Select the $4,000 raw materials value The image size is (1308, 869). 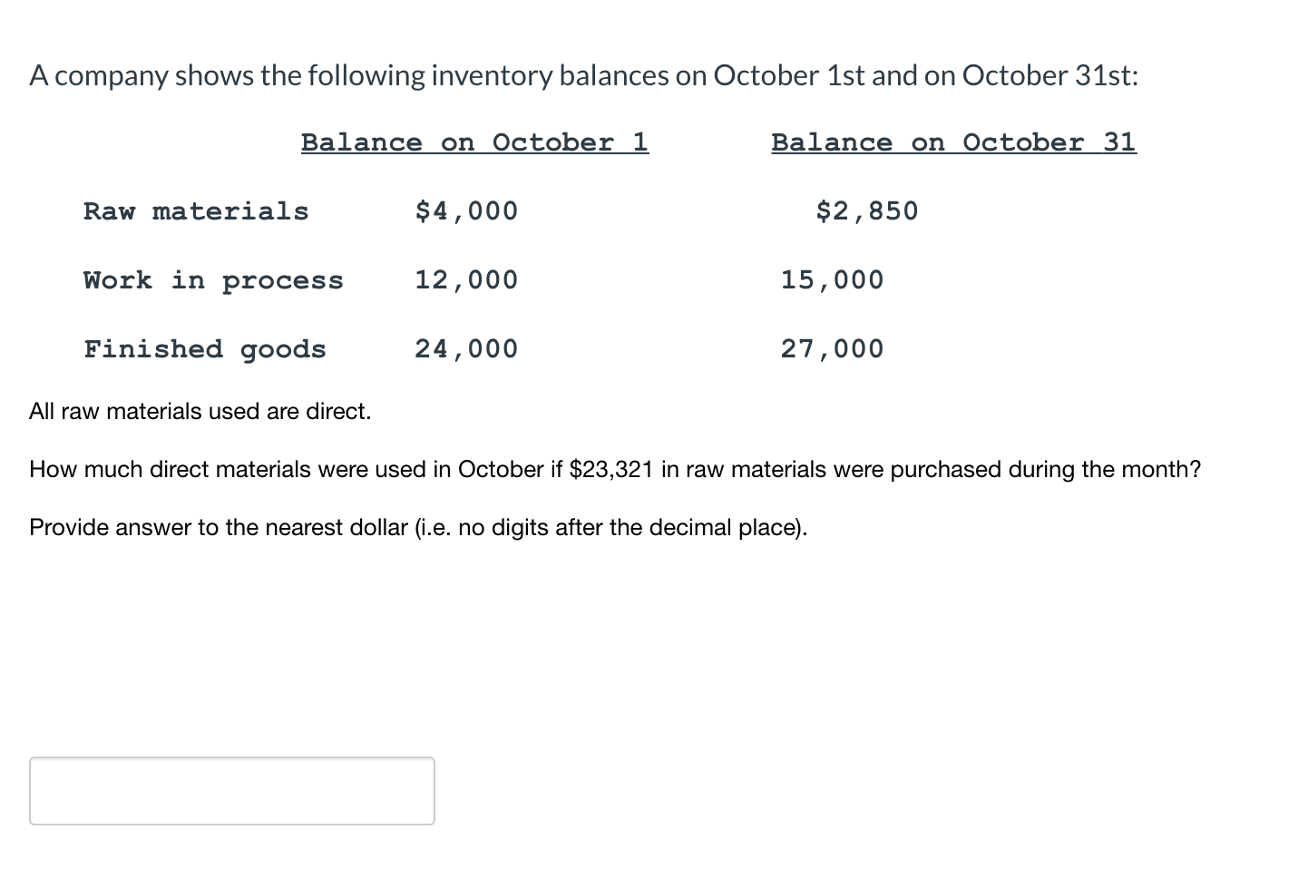pyautogui.click(x=466, y=210)
